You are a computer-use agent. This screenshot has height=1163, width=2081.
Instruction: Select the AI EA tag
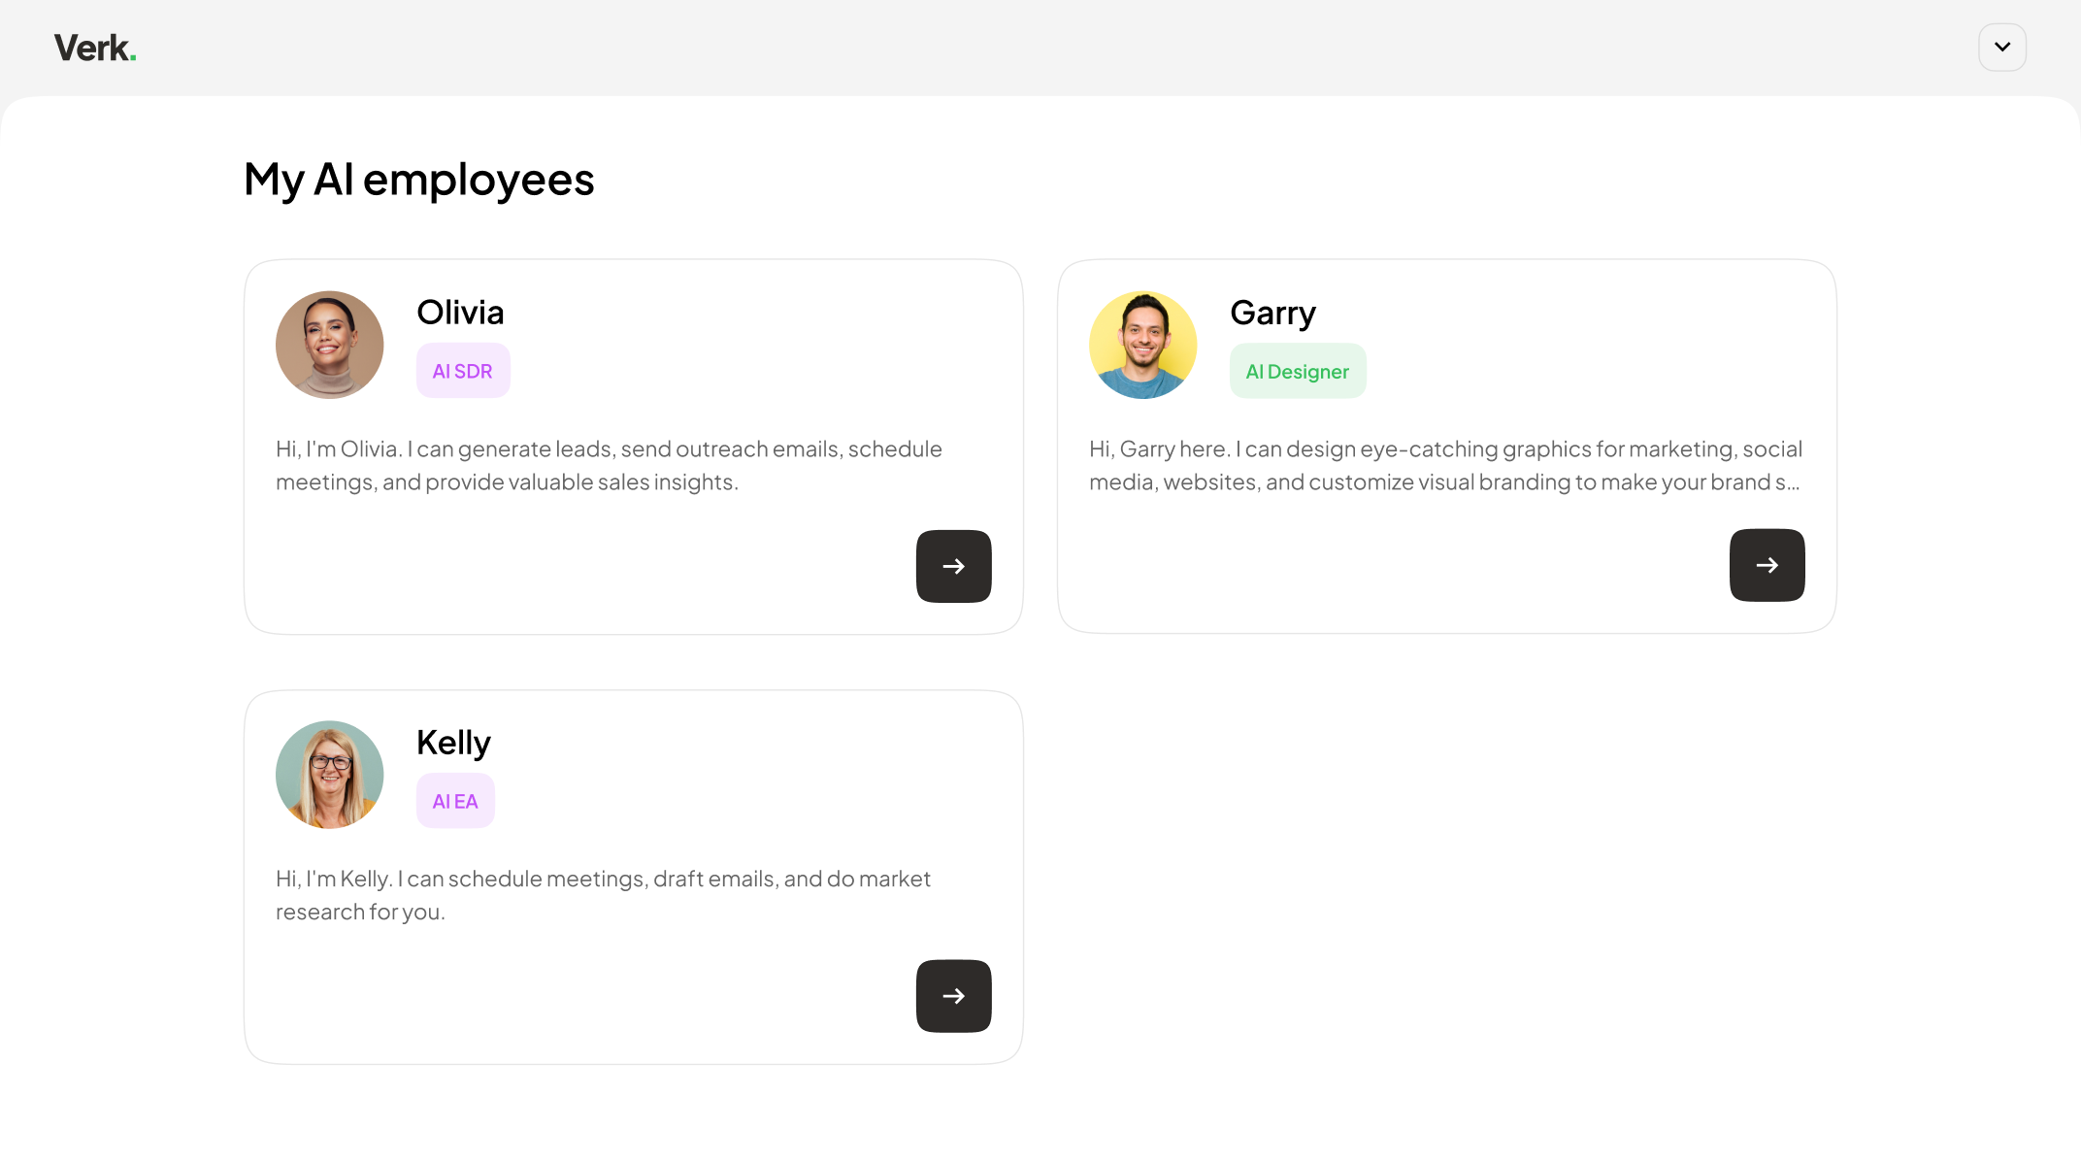point(455,801)
